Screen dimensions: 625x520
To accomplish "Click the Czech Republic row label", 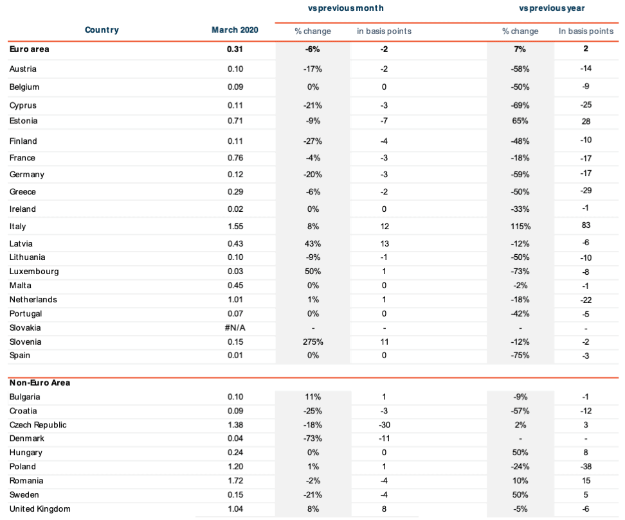I will [38, 425].
